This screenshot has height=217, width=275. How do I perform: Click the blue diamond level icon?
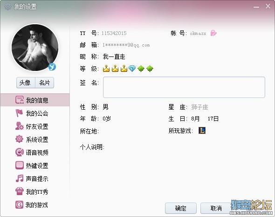(132, 69)
